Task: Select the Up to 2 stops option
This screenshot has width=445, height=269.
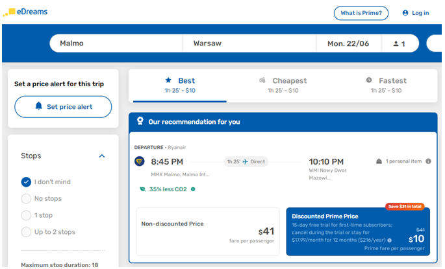Action: 26,232
